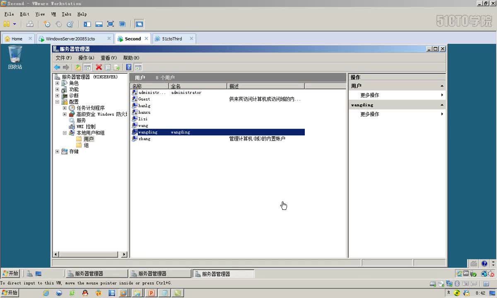This screenshot has width=497, height=298.
Task: Toggle the show/hide console tree icon
Action: [87, 67]
